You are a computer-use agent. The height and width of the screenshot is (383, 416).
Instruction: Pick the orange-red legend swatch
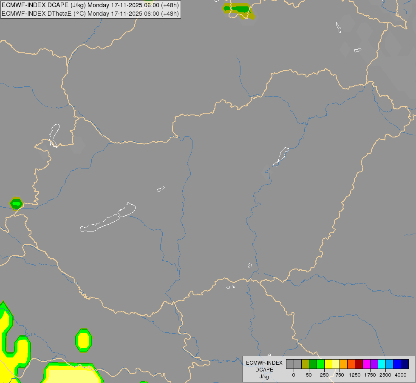[351, 364]
